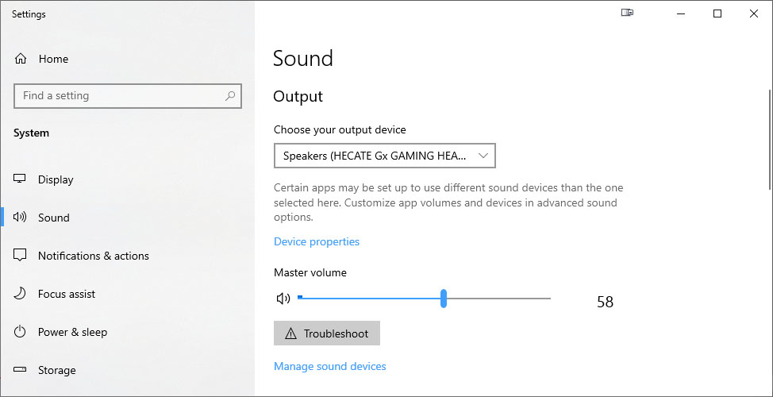Screen dimensions: 773x397
Task: Open the Device properties link
Action: (317, 241)
